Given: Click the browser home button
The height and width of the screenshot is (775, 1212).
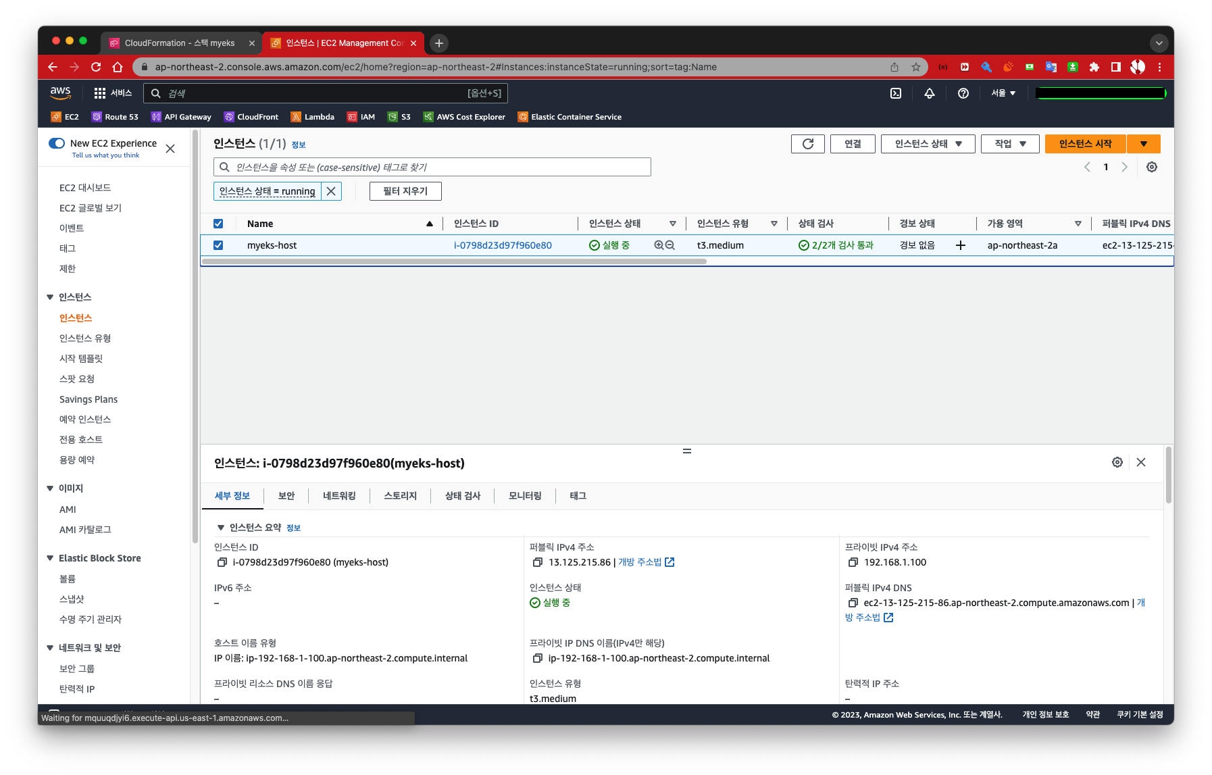Looking at the screenshot, I should (118, 67).
